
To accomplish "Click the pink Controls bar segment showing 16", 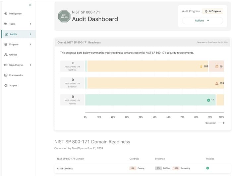I will click(216, 66).
